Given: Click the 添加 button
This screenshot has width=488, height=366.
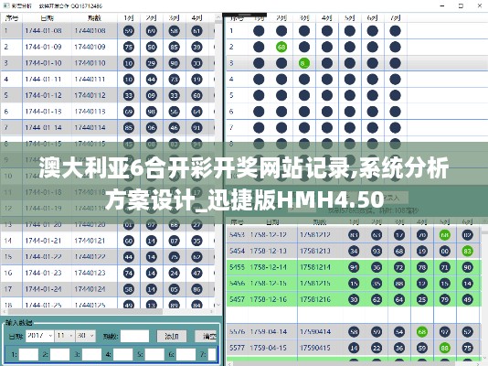Looking at the screenshot, I should tap(172, 336).
